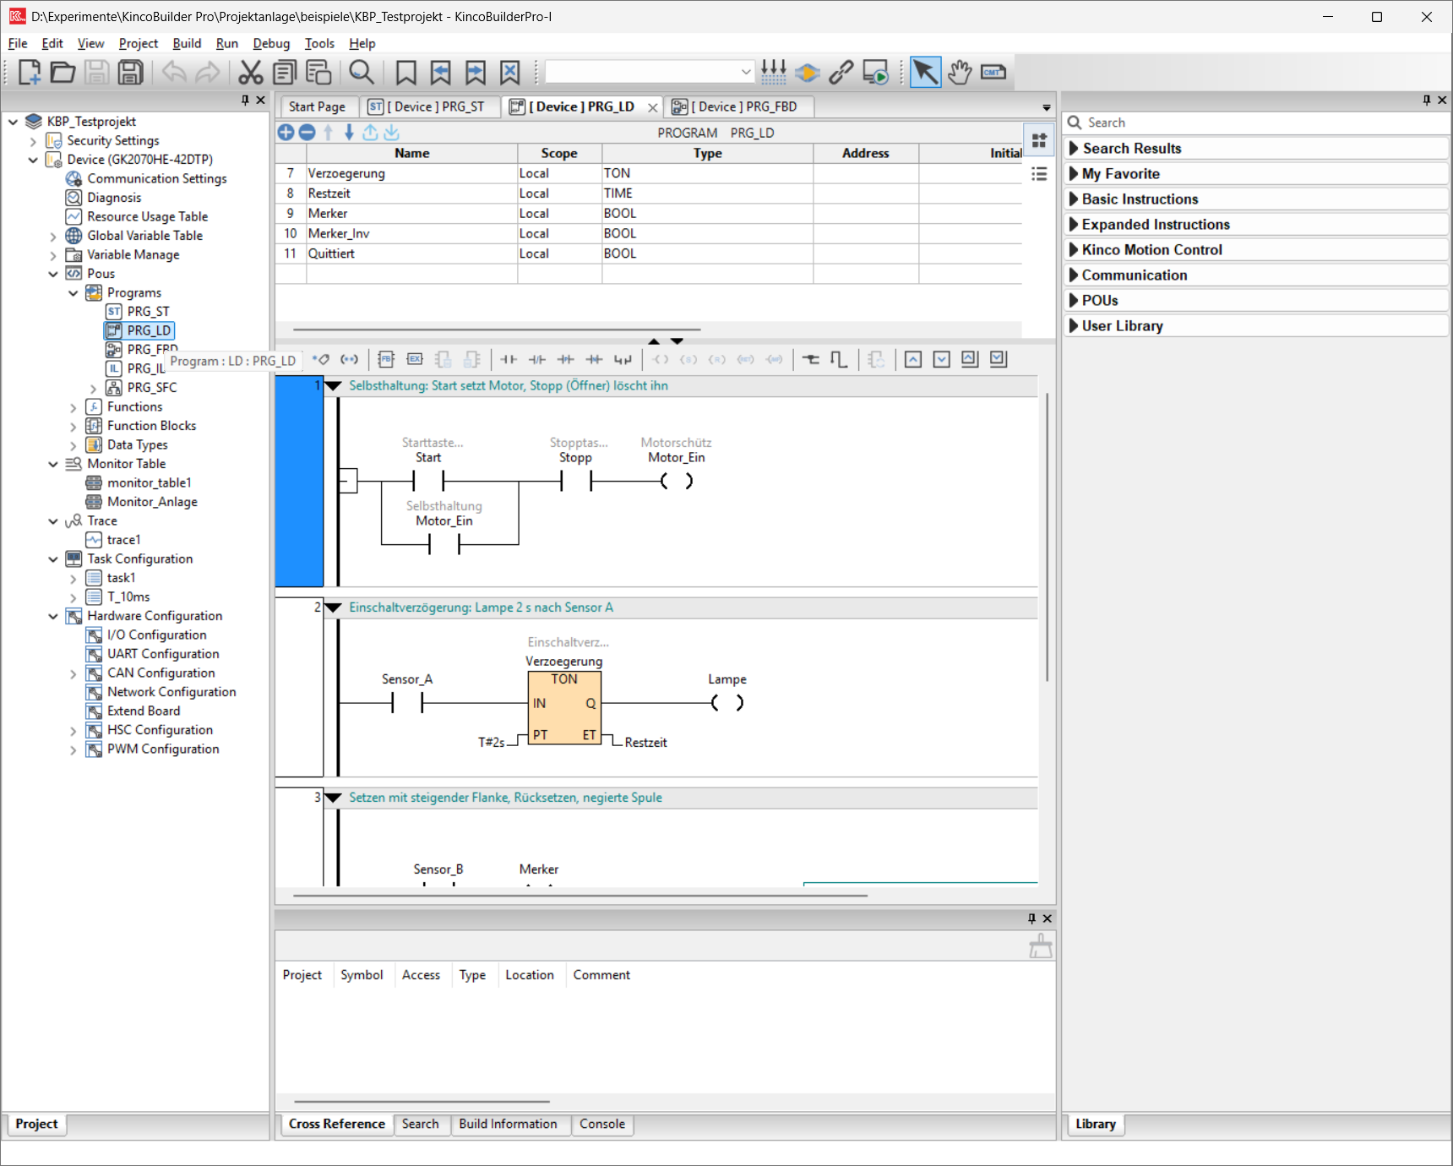Open the Build menu
Viewport: 1453px width, 1166px height.
point(187,43)
